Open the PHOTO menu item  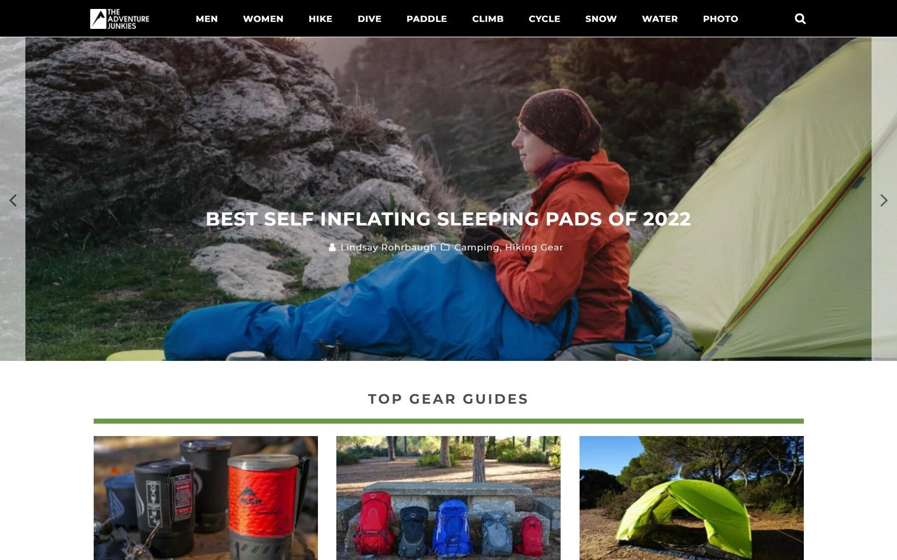[x=721, y=19]
